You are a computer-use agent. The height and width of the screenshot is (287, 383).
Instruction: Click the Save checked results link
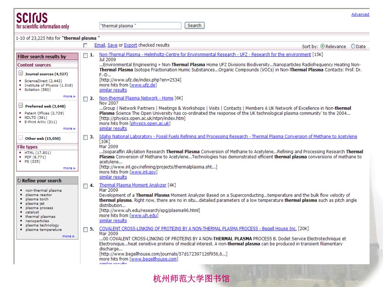click(112, 45)
